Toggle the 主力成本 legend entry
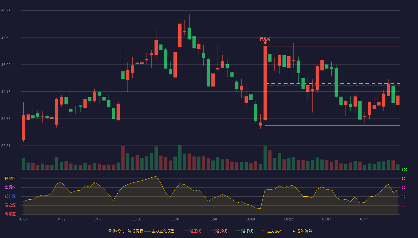Screen dimensions: 418x238 tap(272, 231)
